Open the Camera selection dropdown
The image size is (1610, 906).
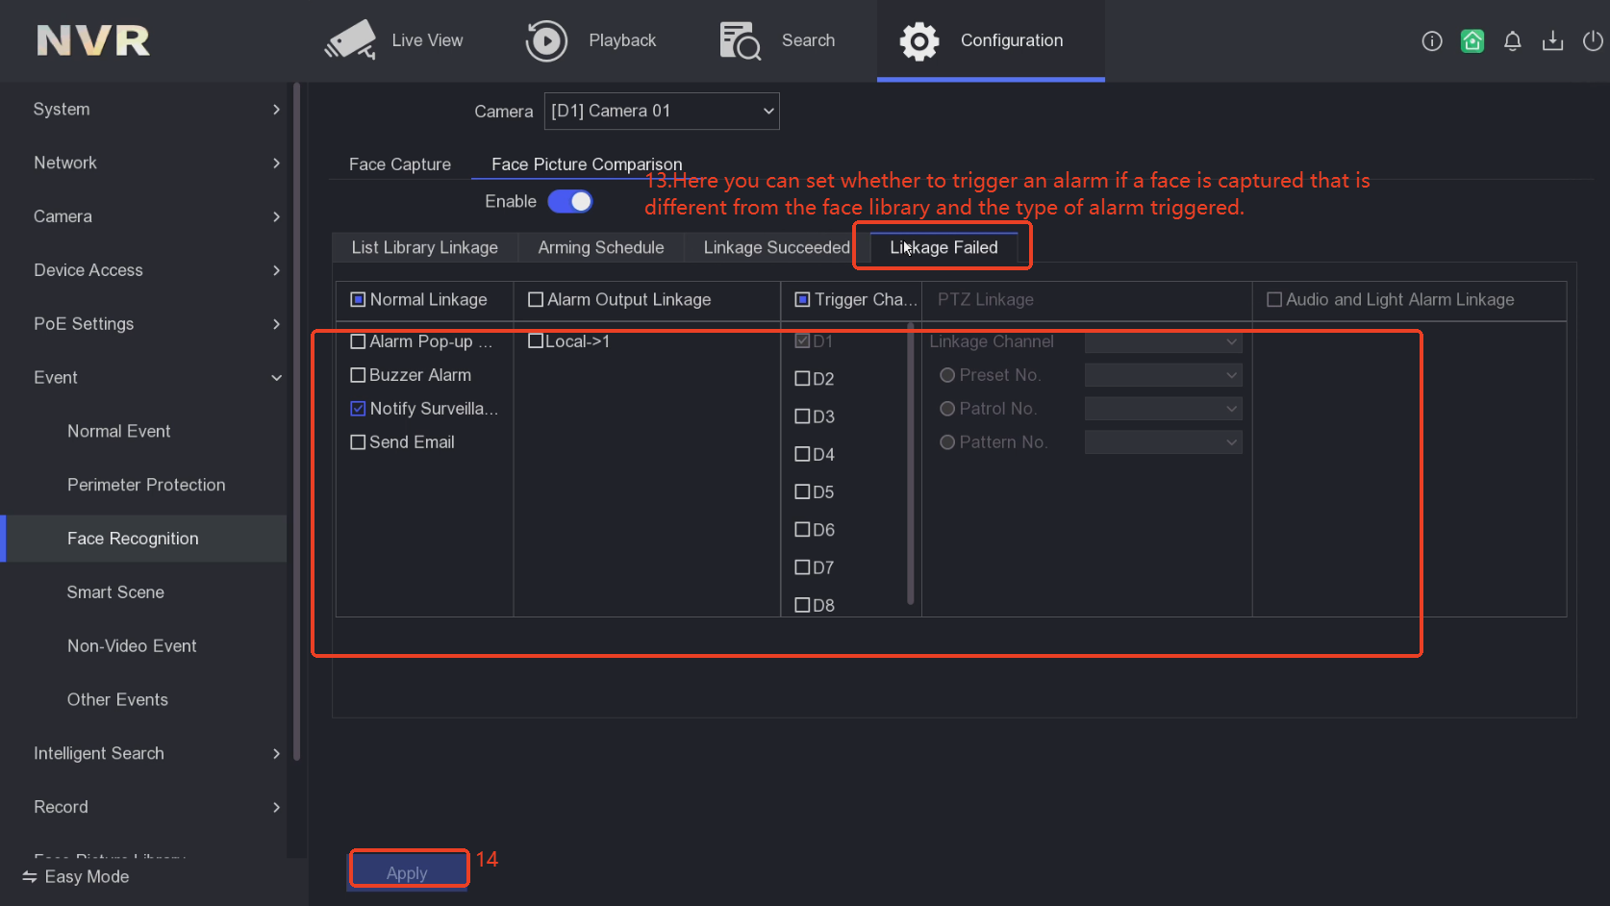point(662,112)
